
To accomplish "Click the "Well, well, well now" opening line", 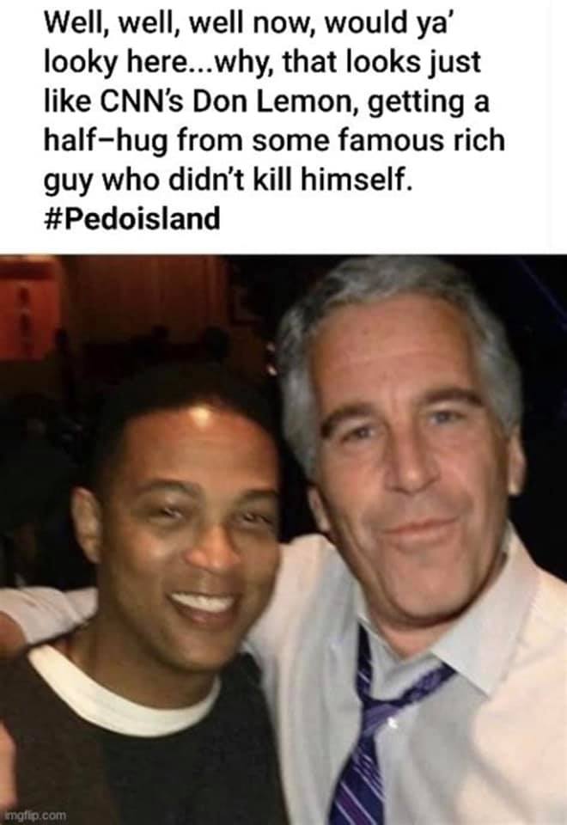I will coord(179,24).
